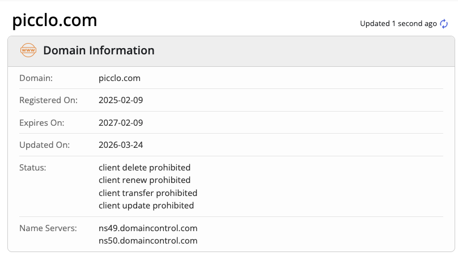Click the Status label
Screen dimensions: 458x260
[33, 168]
